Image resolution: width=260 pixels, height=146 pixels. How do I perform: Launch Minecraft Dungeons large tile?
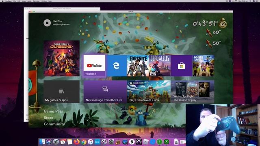[x=61, y=58]
